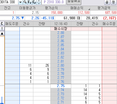The height and width of the screenshot is (104, 117).
Task: Click the change rate -45.11%
Action: 47,18
